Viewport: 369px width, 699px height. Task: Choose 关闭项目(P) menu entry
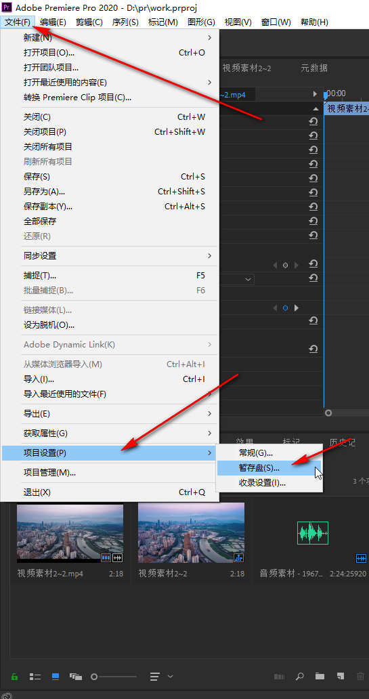[x=110, y=132]
